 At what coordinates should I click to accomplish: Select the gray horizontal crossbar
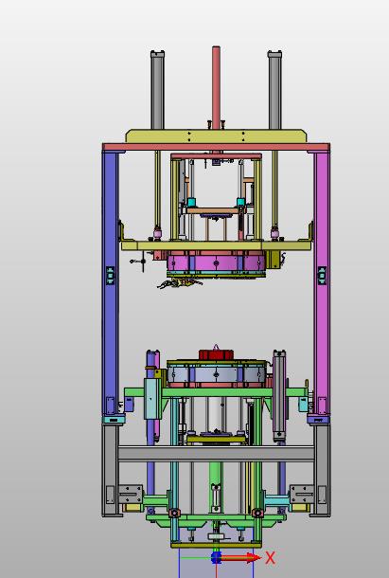click(216, 454)
